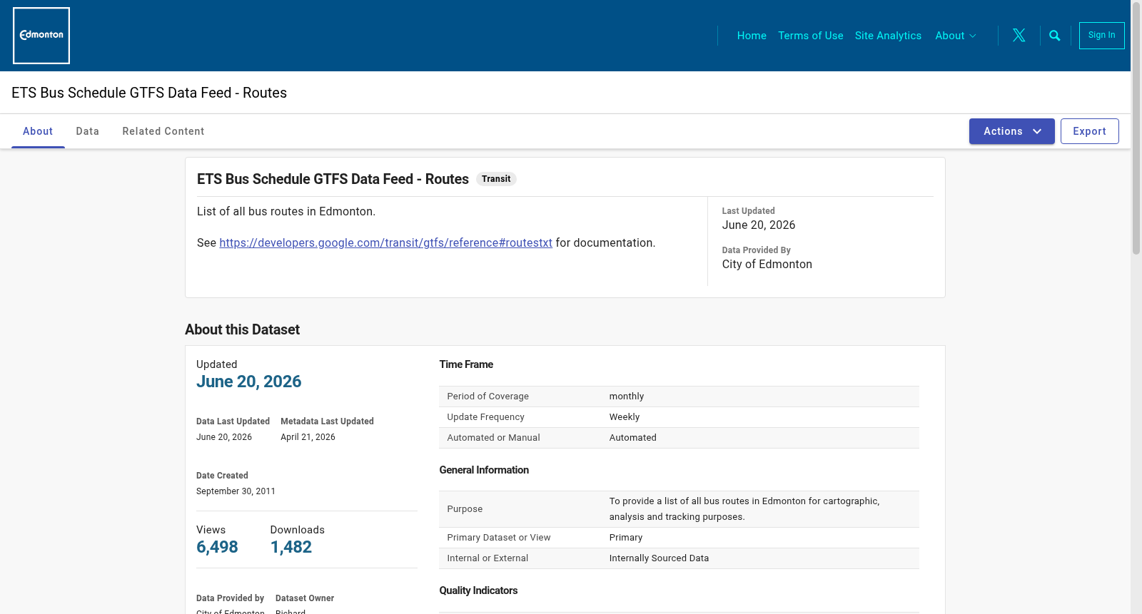This screenshot has width=1142, height=614.
Task: Go to Home in top navigation
Action: pos(752,36)
